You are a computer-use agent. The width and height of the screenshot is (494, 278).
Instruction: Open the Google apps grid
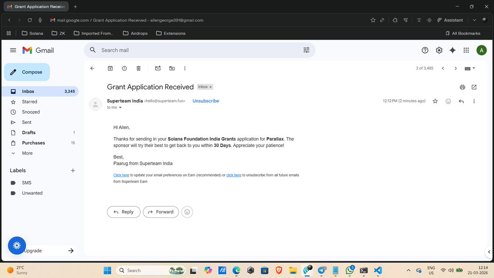(x=466, y=50)
